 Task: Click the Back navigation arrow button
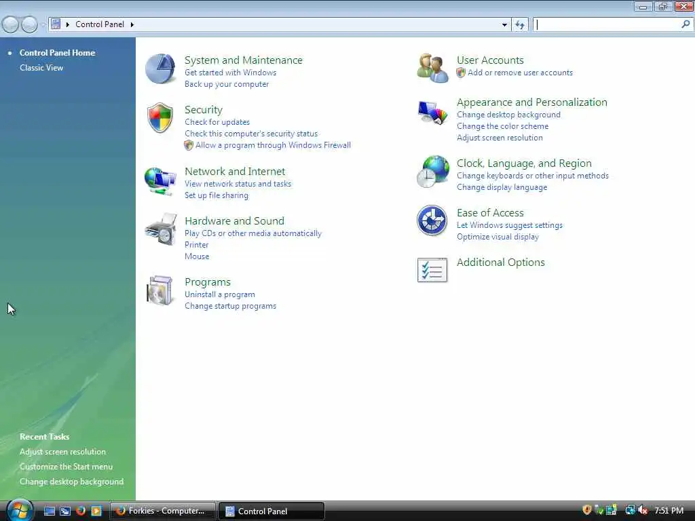(11, 25)
